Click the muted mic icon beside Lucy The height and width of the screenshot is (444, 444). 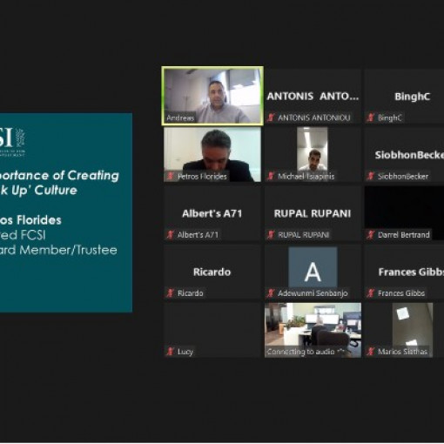click(171, 352)
